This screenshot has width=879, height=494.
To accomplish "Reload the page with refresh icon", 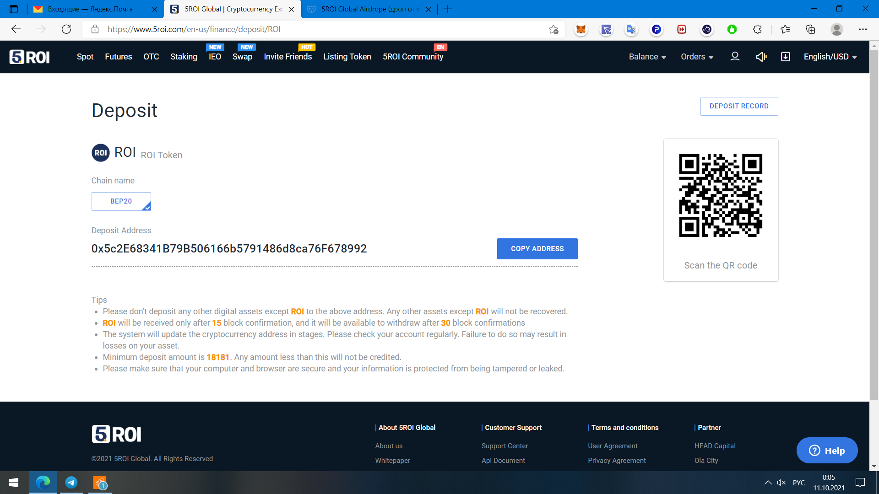I will [x=66, y=29].
